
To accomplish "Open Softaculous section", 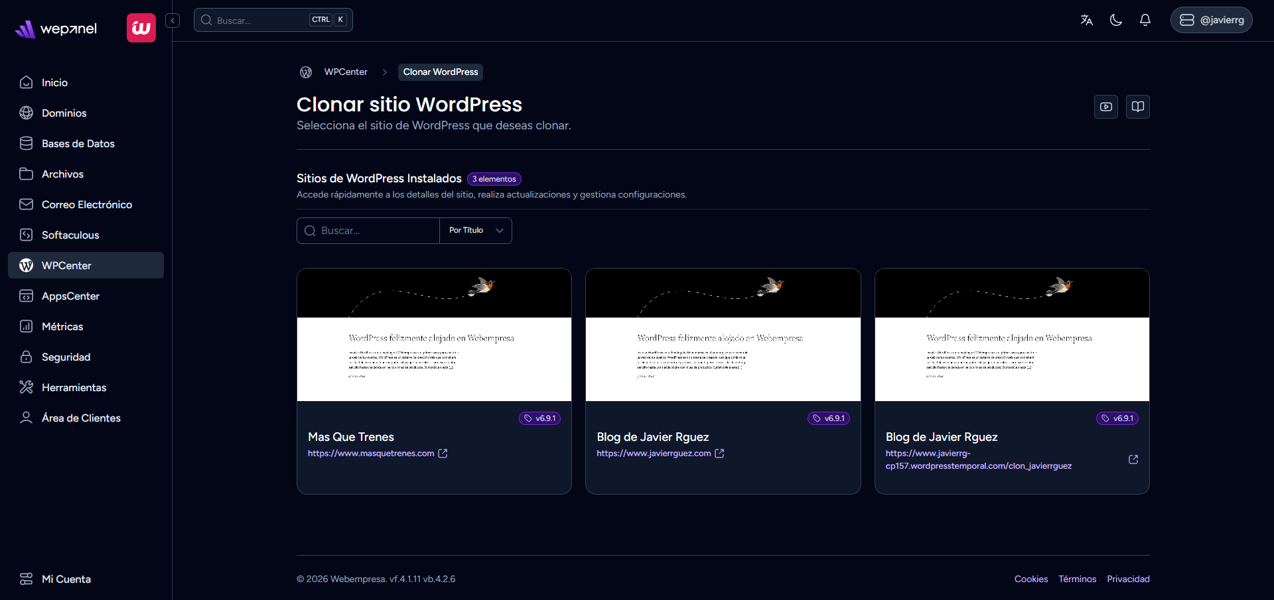I will pos(86,235).
